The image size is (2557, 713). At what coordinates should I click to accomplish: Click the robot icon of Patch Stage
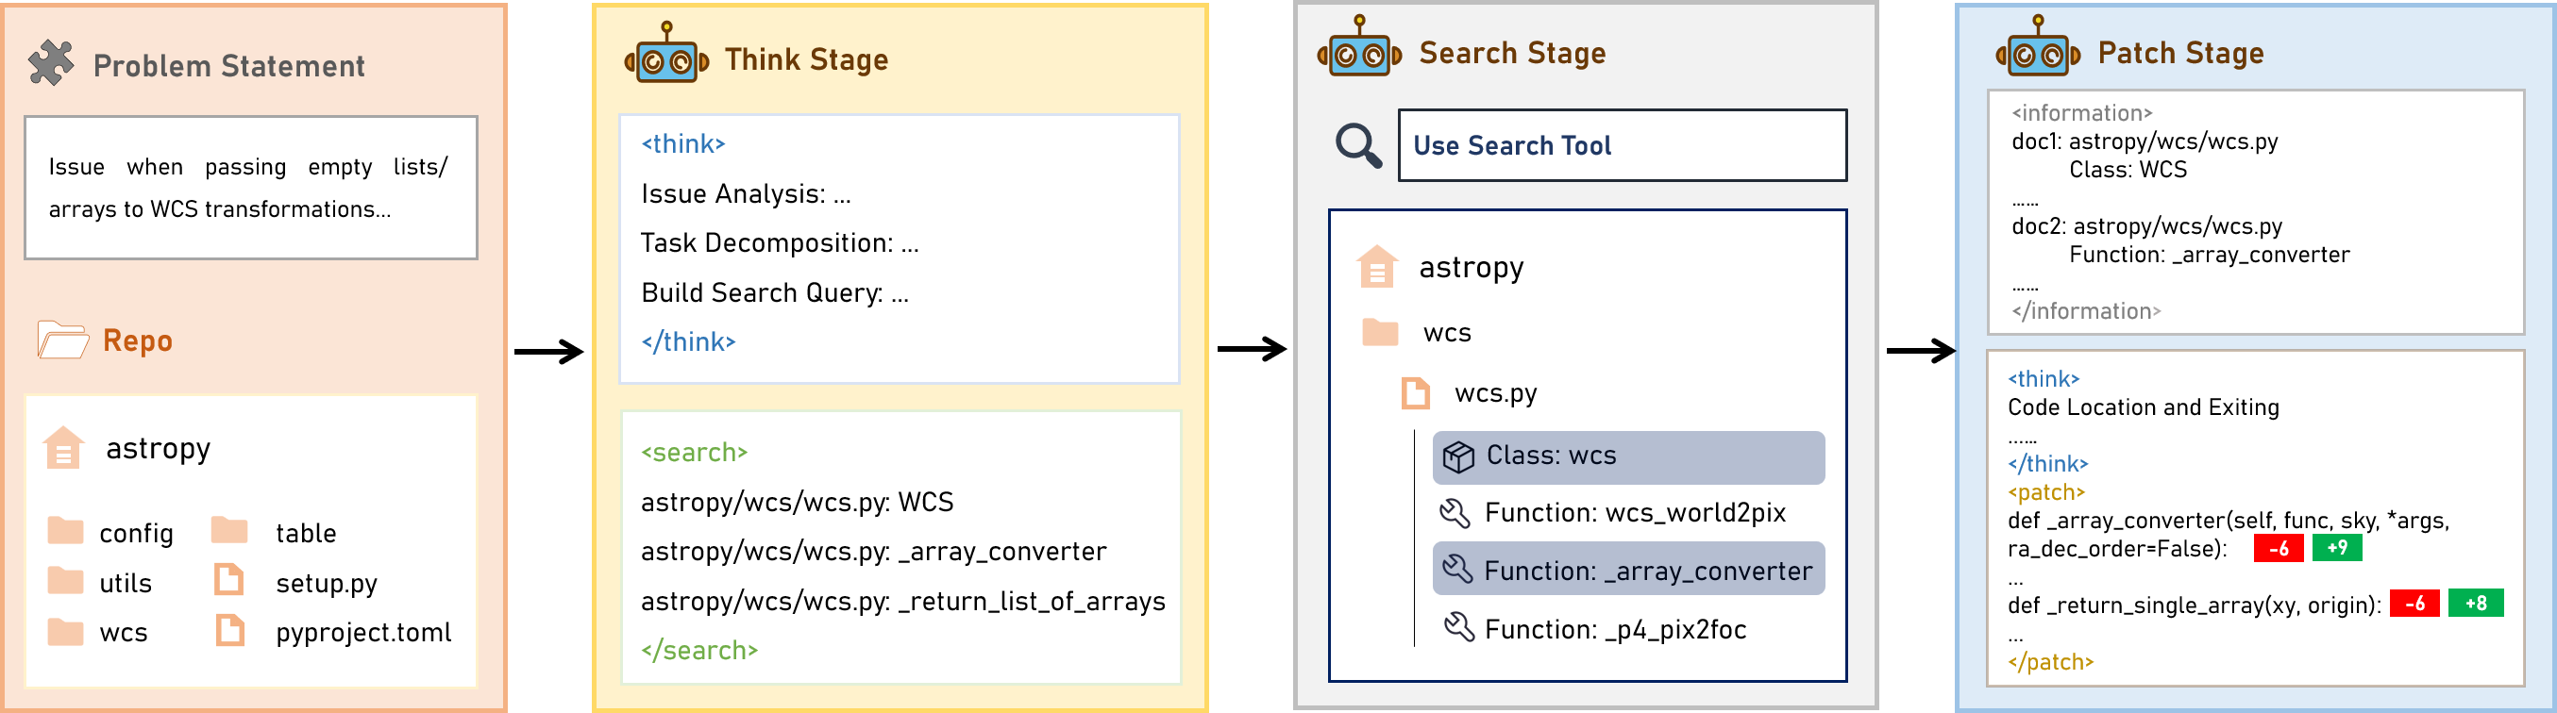click(x=2038, y=46)
